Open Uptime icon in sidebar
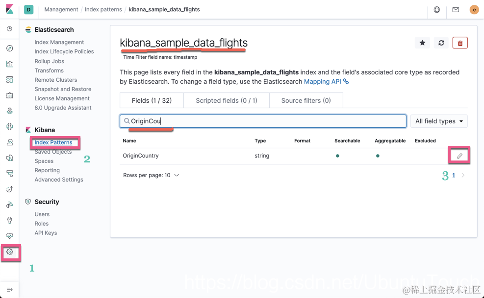Screen dimensions: 484x298 [x=10, y=189]
